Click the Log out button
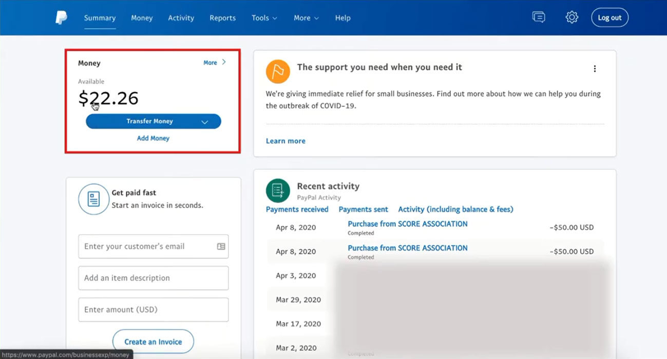667x359 pixels. (x=609, y=17)
